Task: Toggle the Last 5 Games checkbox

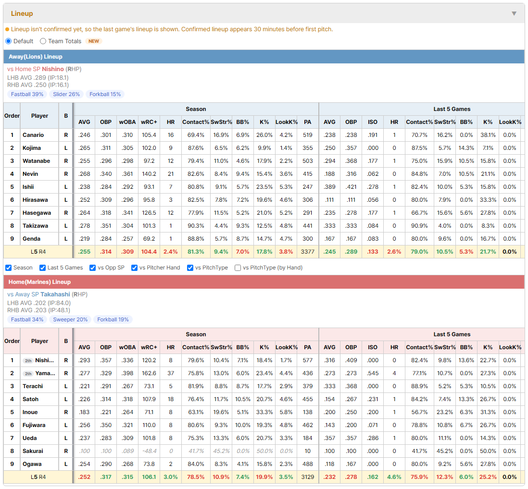Action: click(42, 268)
